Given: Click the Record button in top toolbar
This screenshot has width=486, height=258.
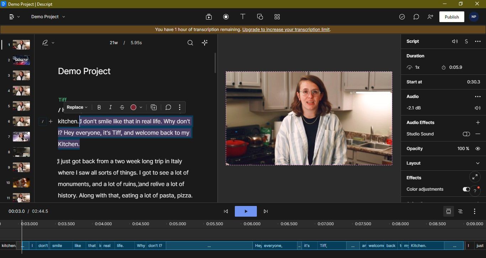Looking at the screenshot, I should [x=226, y=17].
